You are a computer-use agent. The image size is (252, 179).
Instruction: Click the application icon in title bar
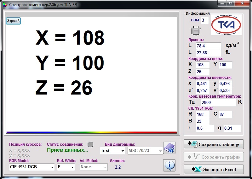(4, 5)
